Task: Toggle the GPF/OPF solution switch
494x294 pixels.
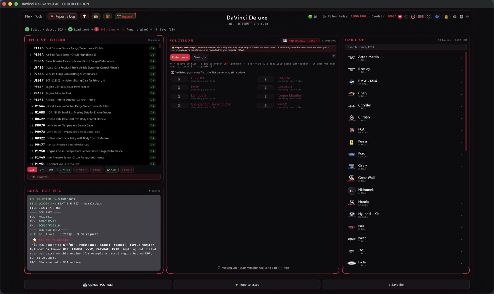Action: 179,79
